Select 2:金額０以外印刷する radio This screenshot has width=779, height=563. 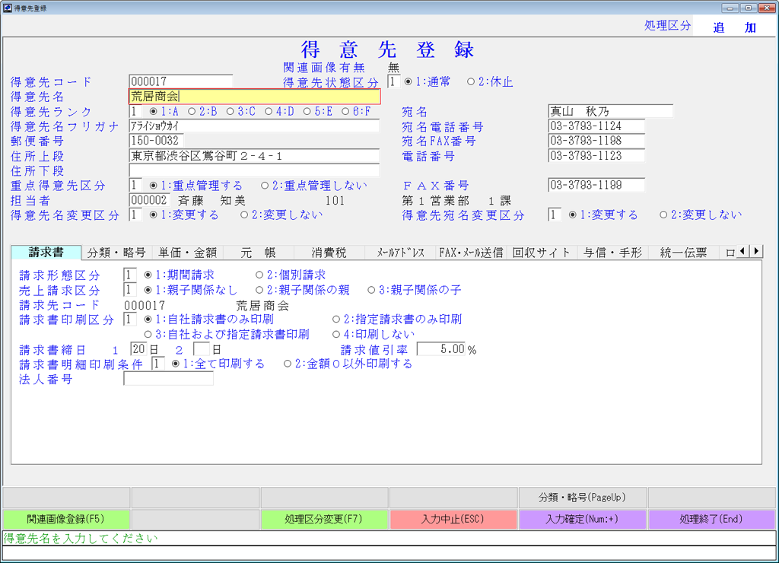[x=348, y=364]
